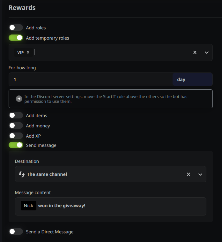This screenshot has height=242, width=222.
Task: Toggle the Add XP switch
Action: [16, 136]
